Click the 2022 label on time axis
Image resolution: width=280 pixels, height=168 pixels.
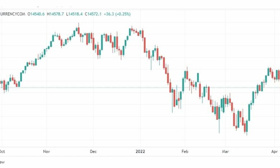(140, 152)
